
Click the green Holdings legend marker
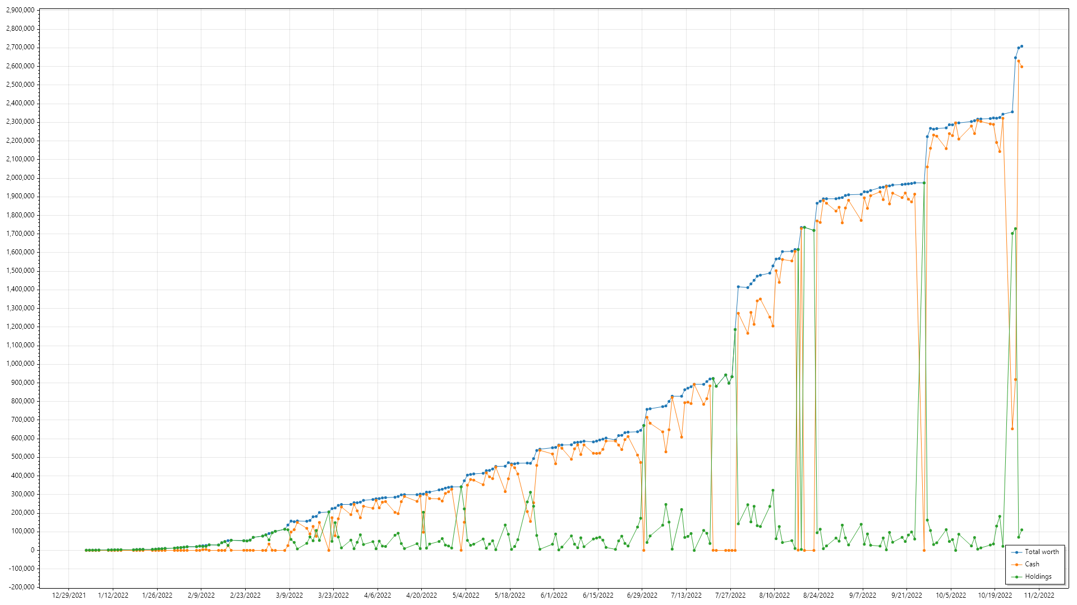[x=1016, y=577]
